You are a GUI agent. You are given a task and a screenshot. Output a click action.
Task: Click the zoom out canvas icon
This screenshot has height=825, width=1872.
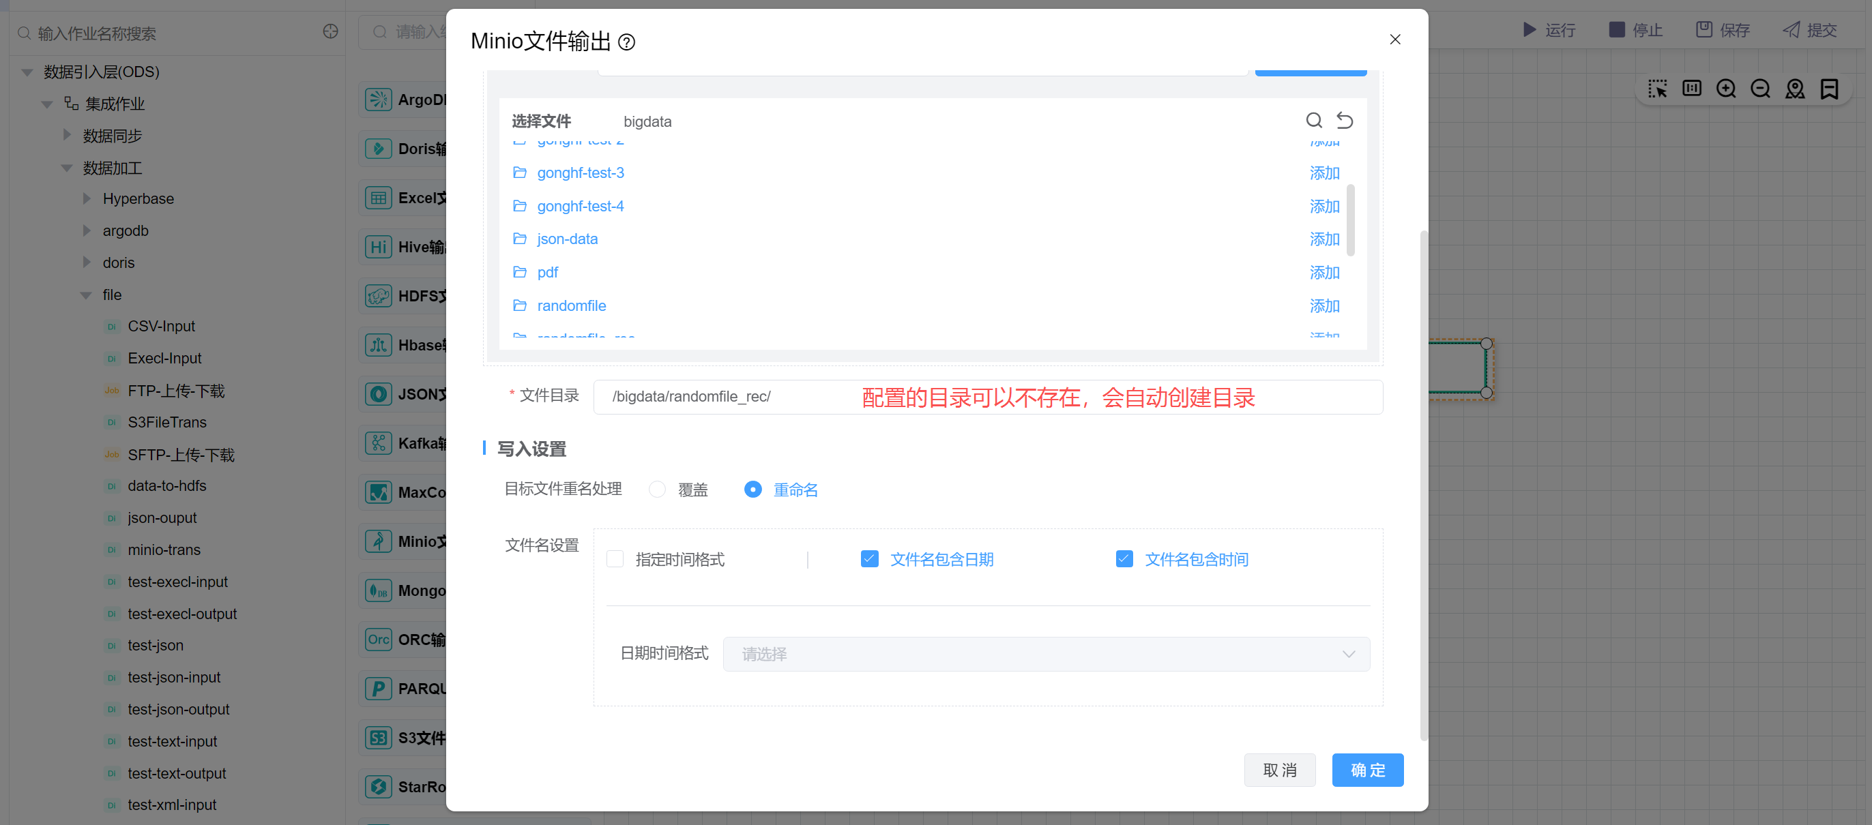pyautogui.click(x=1759, y=89)
